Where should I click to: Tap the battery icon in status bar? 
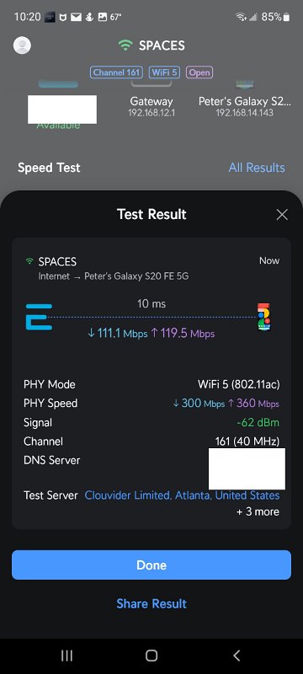click(x=287, y=17)
